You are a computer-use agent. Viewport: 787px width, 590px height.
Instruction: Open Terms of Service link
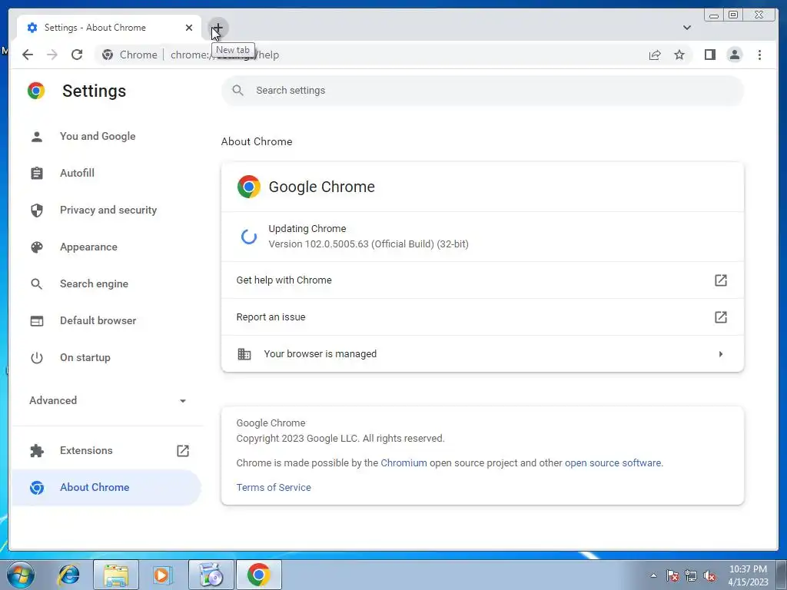point(274,487)
